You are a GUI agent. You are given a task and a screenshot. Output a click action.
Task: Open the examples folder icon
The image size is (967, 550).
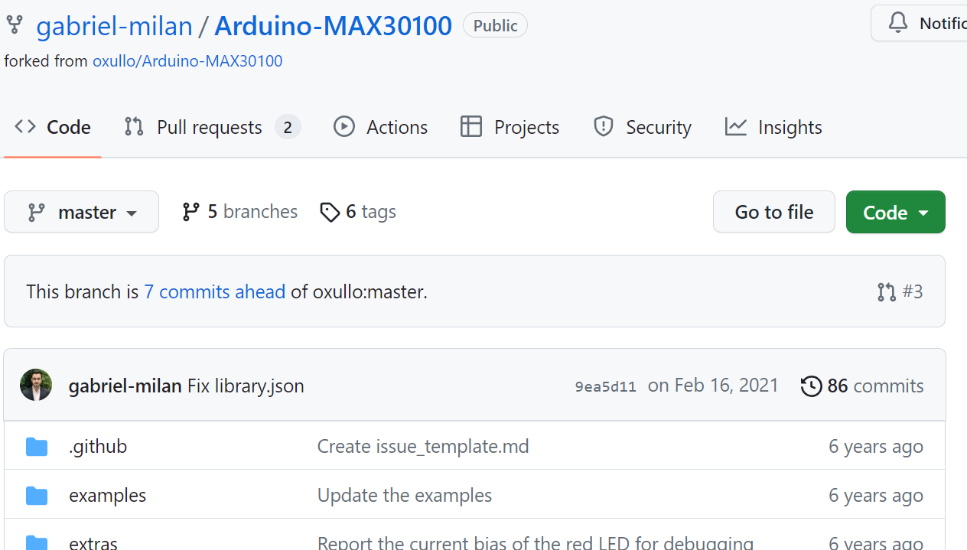[36, 495]
